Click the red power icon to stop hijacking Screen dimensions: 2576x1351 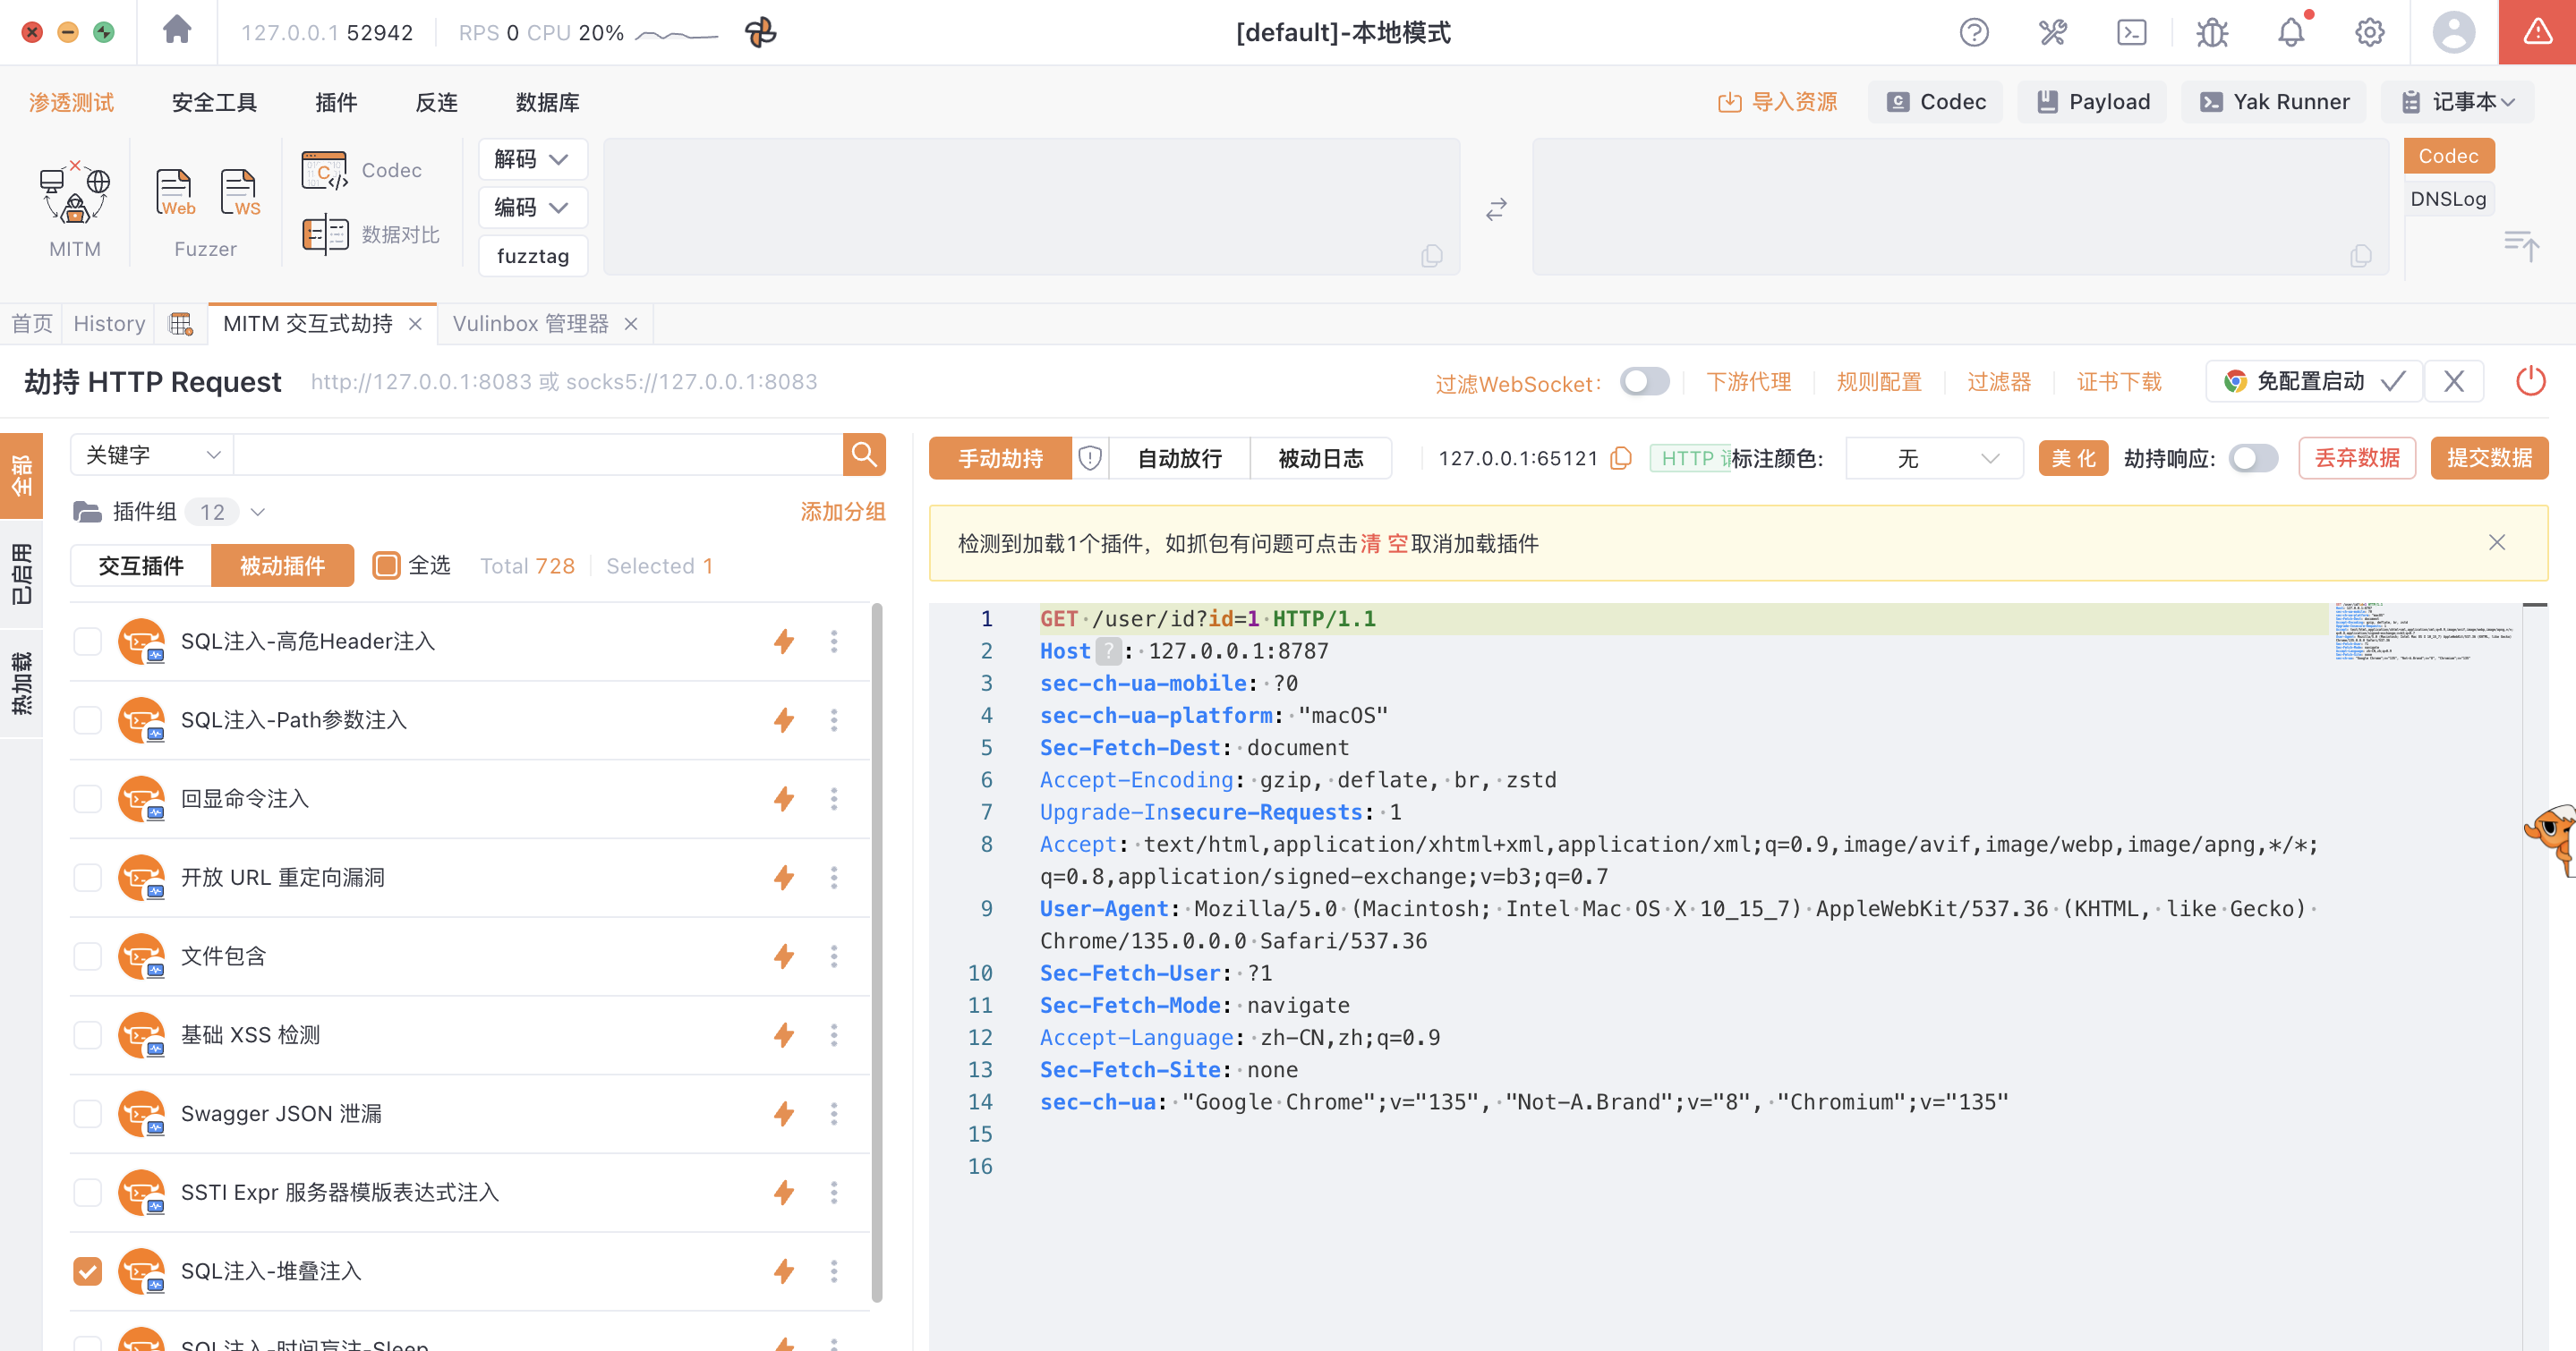(x=2530, y=381)
